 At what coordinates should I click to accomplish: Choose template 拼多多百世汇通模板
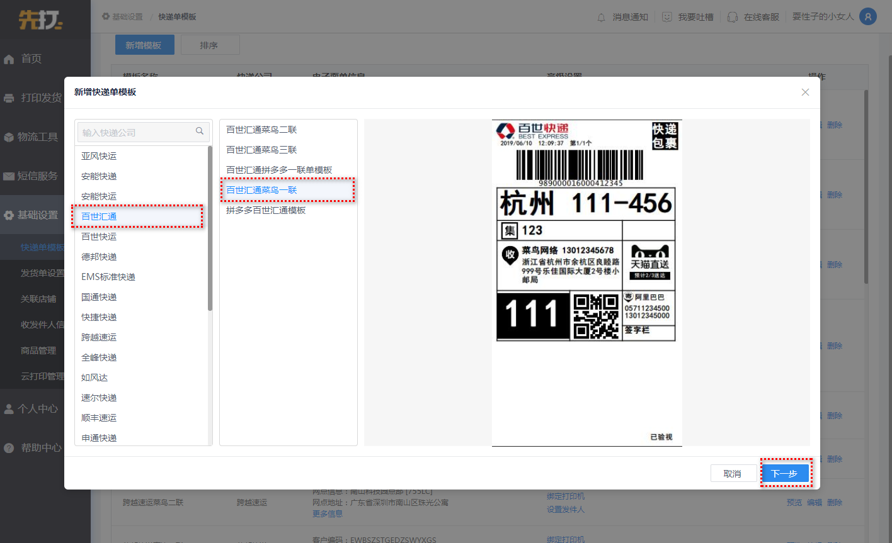266,210
